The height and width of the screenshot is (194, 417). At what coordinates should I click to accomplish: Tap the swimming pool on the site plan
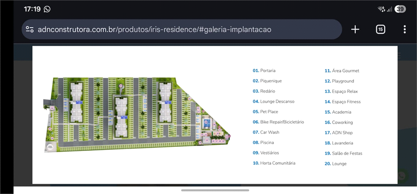207,123
